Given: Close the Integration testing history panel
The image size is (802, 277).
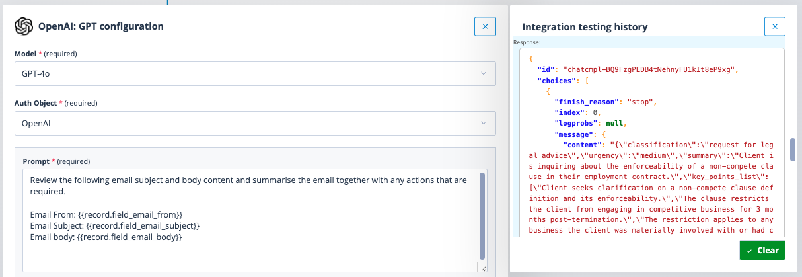Looking at the screenshot, I should 775,26.
